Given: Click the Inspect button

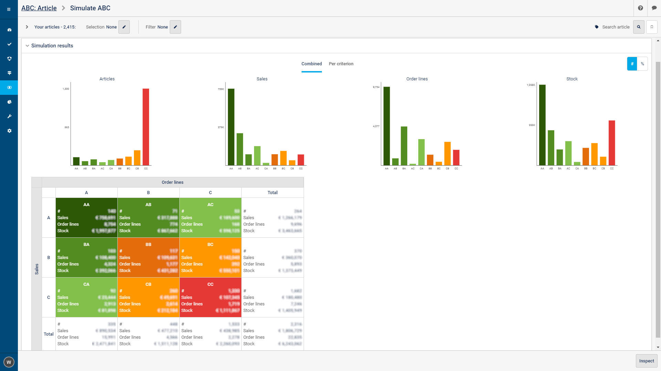Looking at the screenshot, I should tap(646, 361).
